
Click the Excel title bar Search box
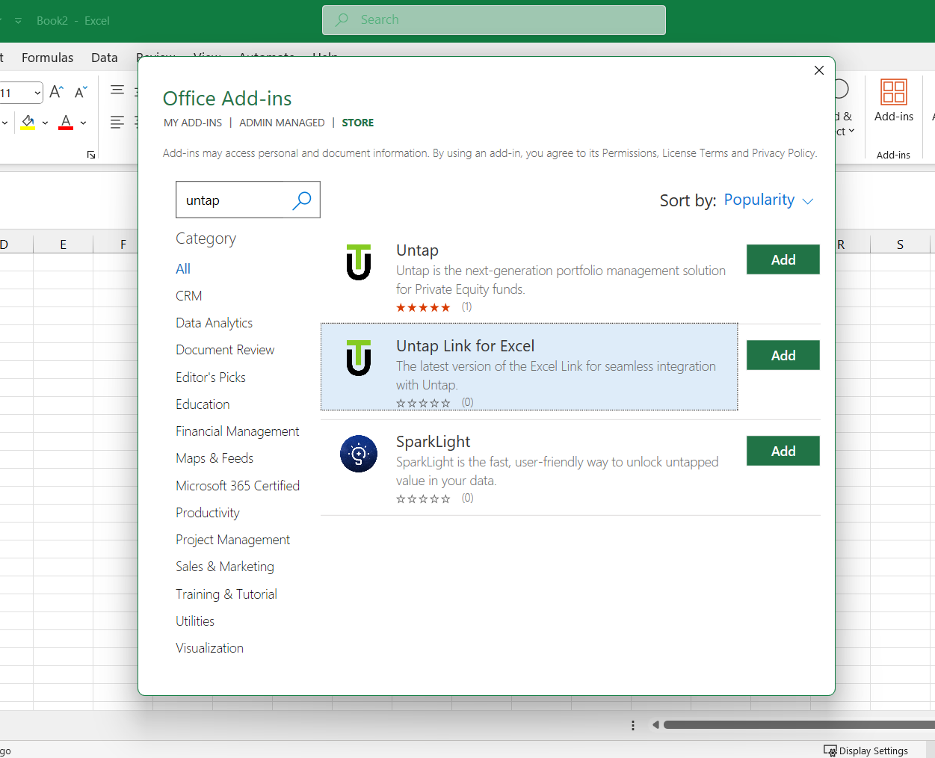click(494, 20)
